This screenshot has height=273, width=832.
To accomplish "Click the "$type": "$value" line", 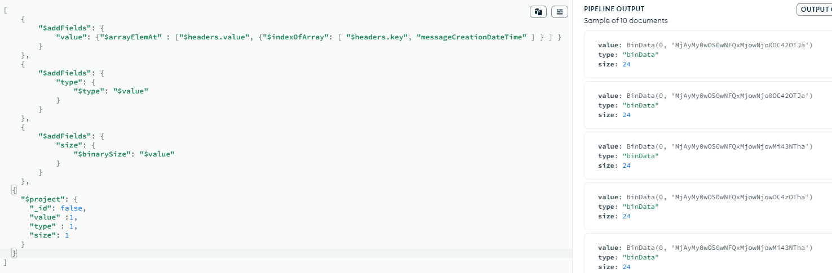I will [110, 91].
